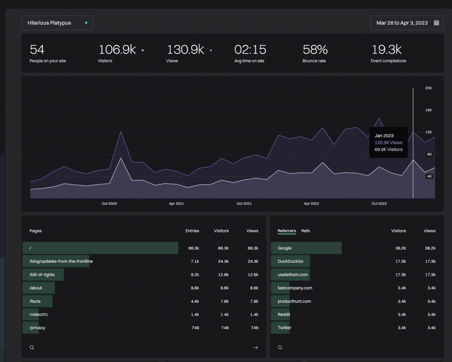Open the Mar 28 to Apr 3, 2023 date range
The image size is (452, 362).
[x=407, y=23]
